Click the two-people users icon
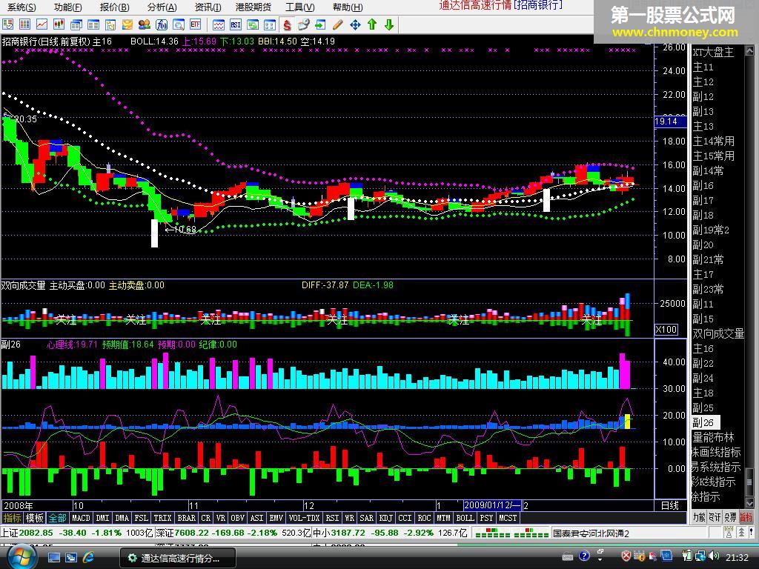The image size is (759, 569). click(x=145, y=24)
